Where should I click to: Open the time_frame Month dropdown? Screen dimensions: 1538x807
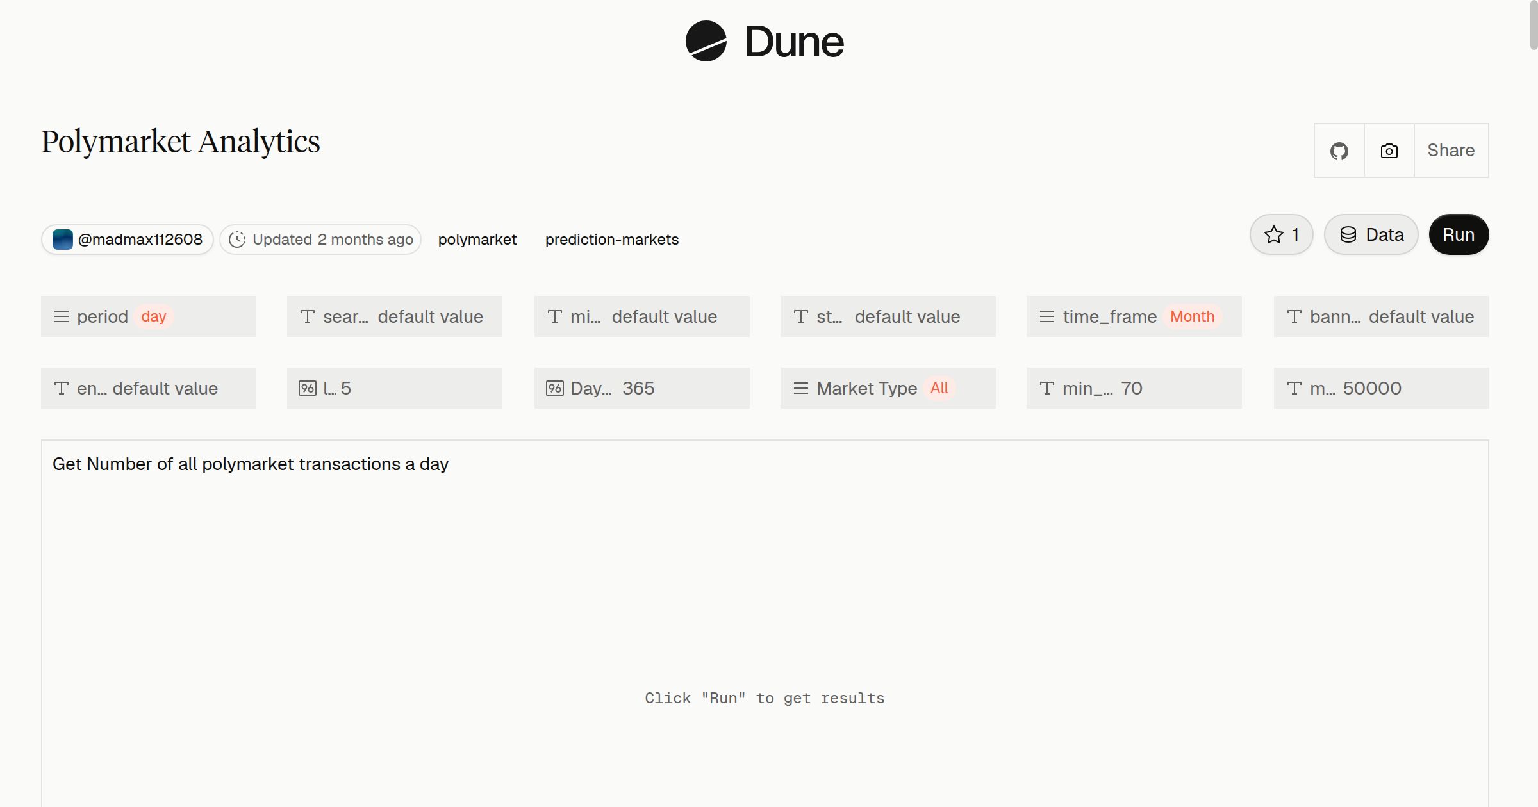point(1134,316)
